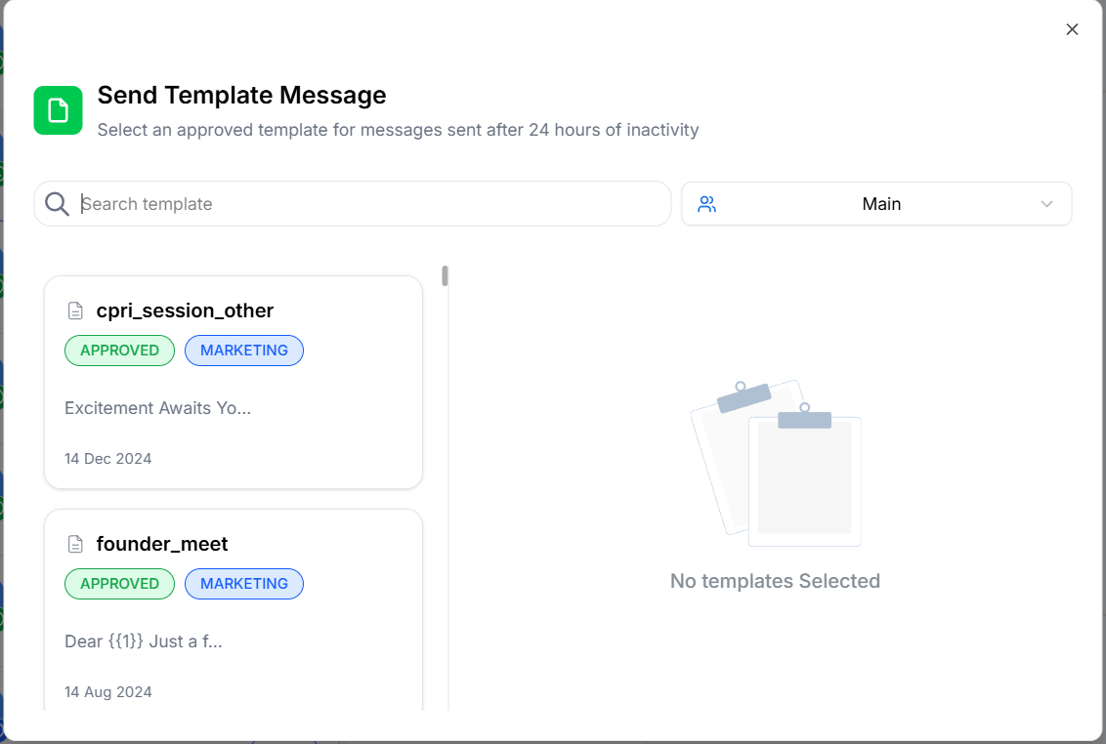
Task: Toggle the APPROVED status badge on founder_meet
Action: (119, 583)
